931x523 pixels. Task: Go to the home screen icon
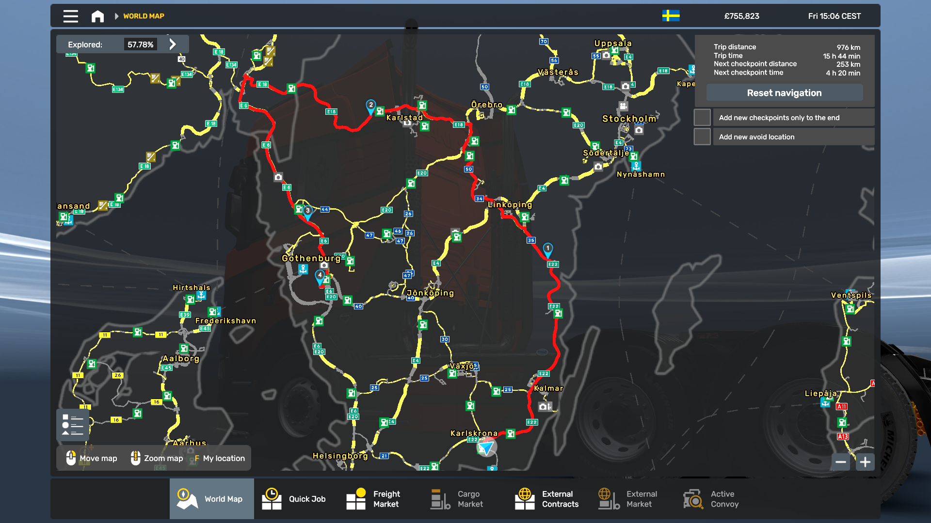pos(97,16)
